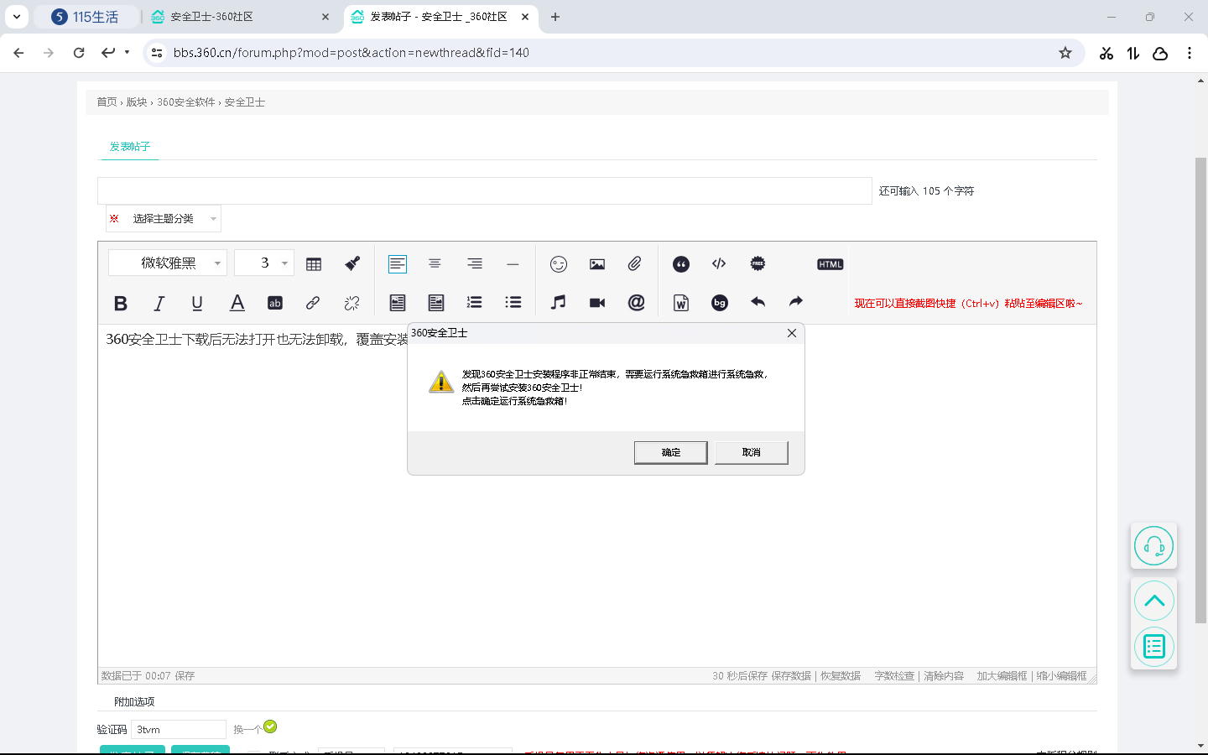Expand the 选择主题分类 dropdown
The image size is (1208, 755).
click(x=164, y=219)
